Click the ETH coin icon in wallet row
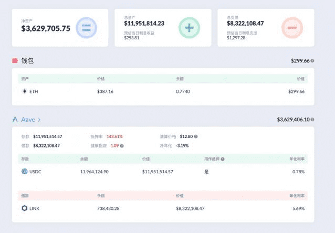Viewport: 335px width, 233px height. pos(24,91)
